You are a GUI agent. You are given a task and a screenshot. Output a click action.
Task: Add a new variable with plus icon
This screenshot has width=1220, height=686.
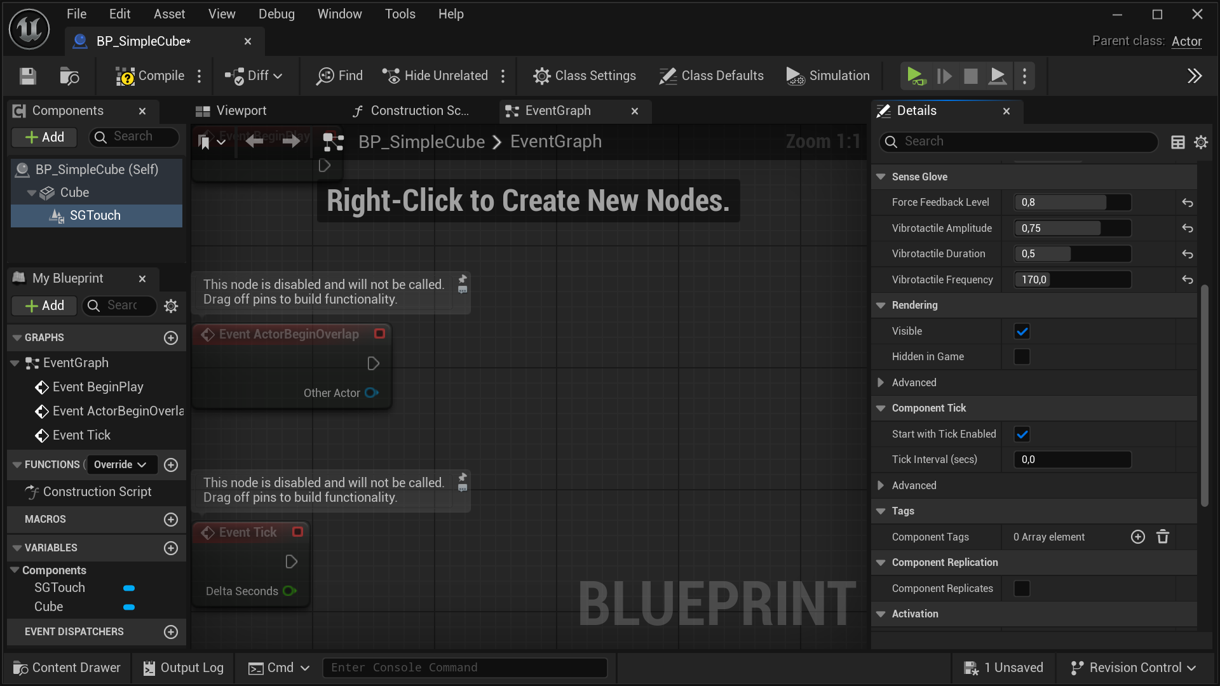171,548
